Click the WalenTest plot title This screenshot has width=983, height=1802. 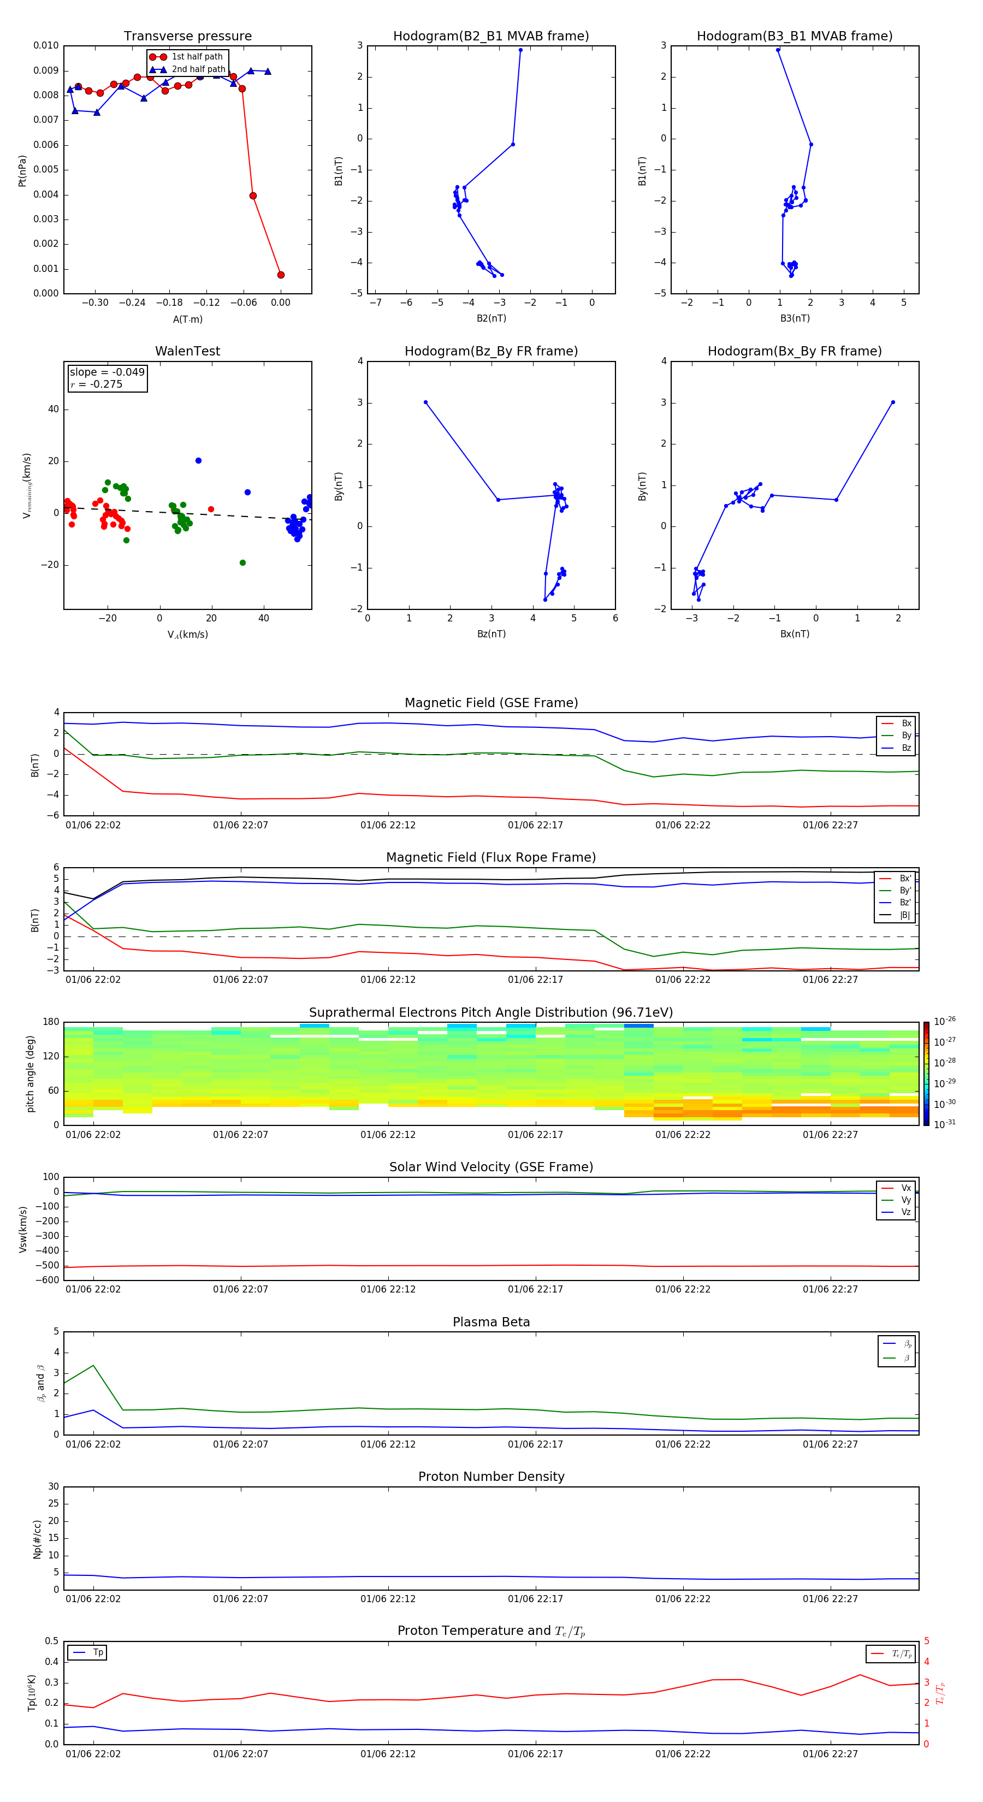click(x=187, y=351)
